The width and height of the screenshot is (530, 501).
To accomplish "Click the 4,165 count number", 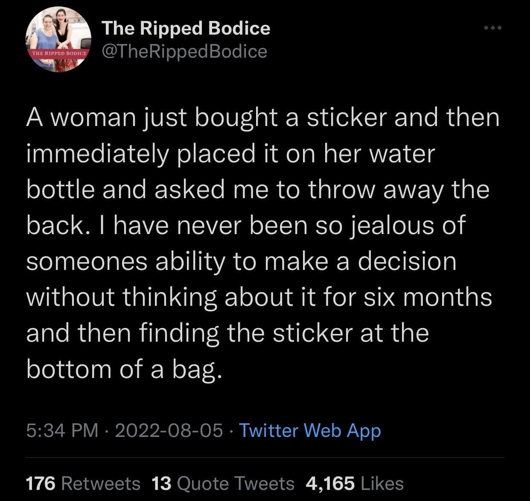I will [x=330, y=483].
